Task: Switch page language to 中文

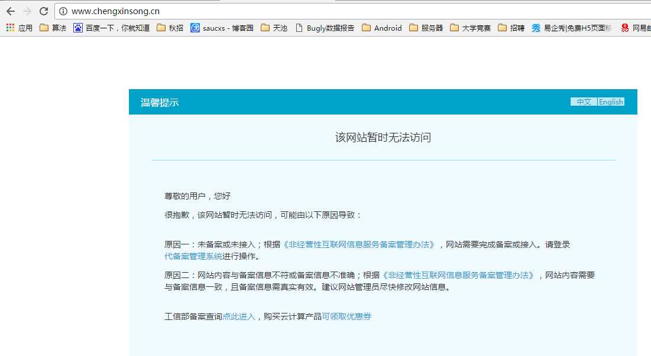Action: pos(584,102)
